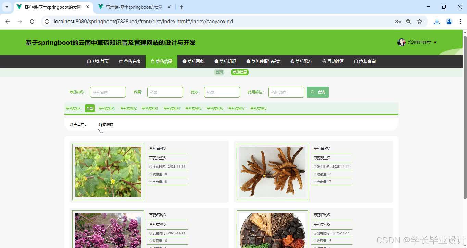
Task: Click the 收藏量: 8 line in 草药名称8 card
Action: tap(158, 174)
